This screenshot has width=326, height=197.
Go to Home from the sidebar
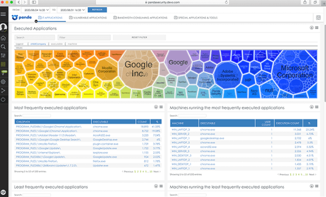pos(3,38)
